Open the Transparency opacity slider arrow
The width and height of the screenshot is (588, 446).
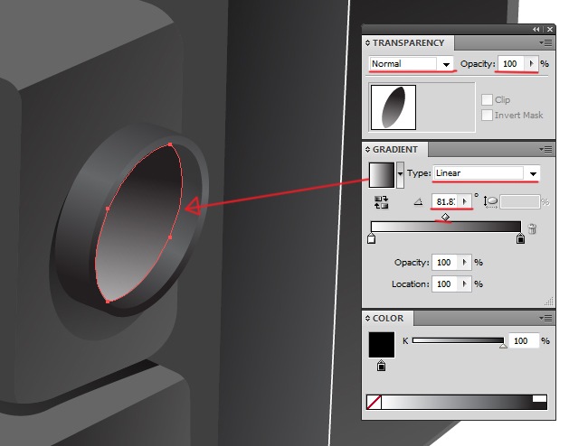click(x=531, y=63)
